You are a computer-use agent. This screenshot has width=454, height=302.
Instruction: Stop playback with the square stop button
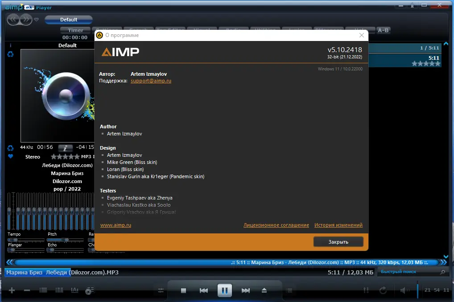tap(183, 290)
